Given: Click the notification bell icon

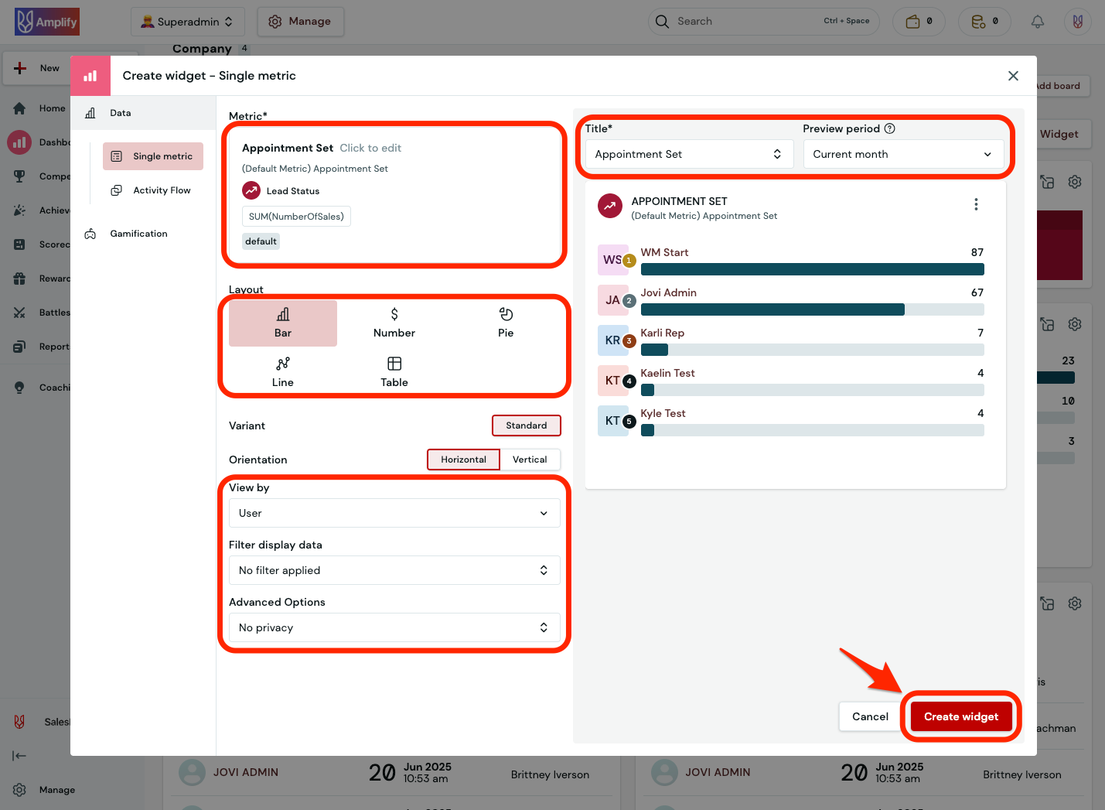Looking at the screenshot, I should point(1037,21).
